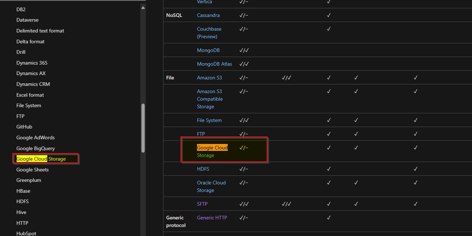This screenshot has height=236, width=472.
Task: Open Amazon S3 Compatible Storage link
Action: tap(210, 99)
